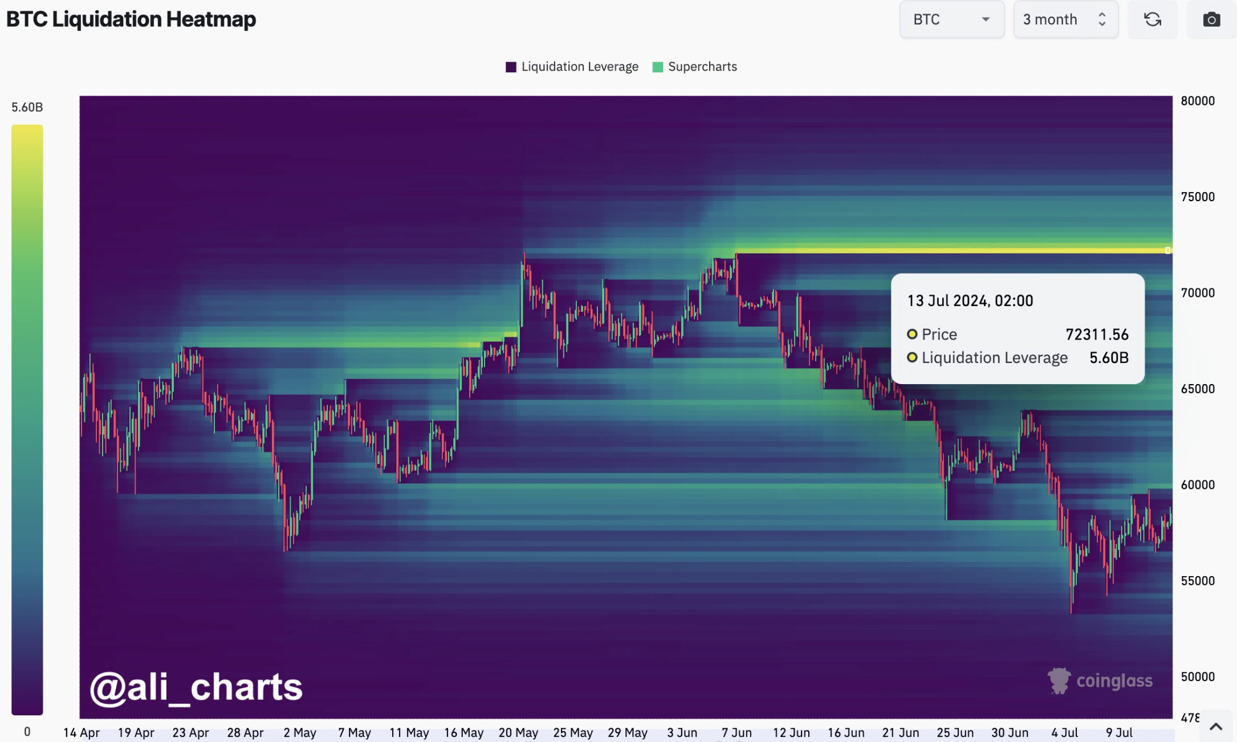Click the 2 May date label
The height and width of the screenshot is (742, 1237).
tap(300, 733)
